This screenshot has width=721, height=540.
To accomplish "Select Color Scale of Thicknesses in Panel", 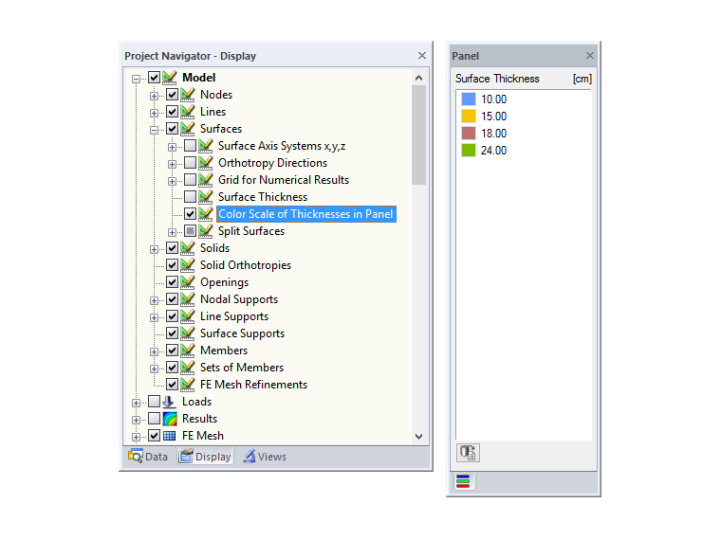I will pyautogui.click(x=305, y=214).
